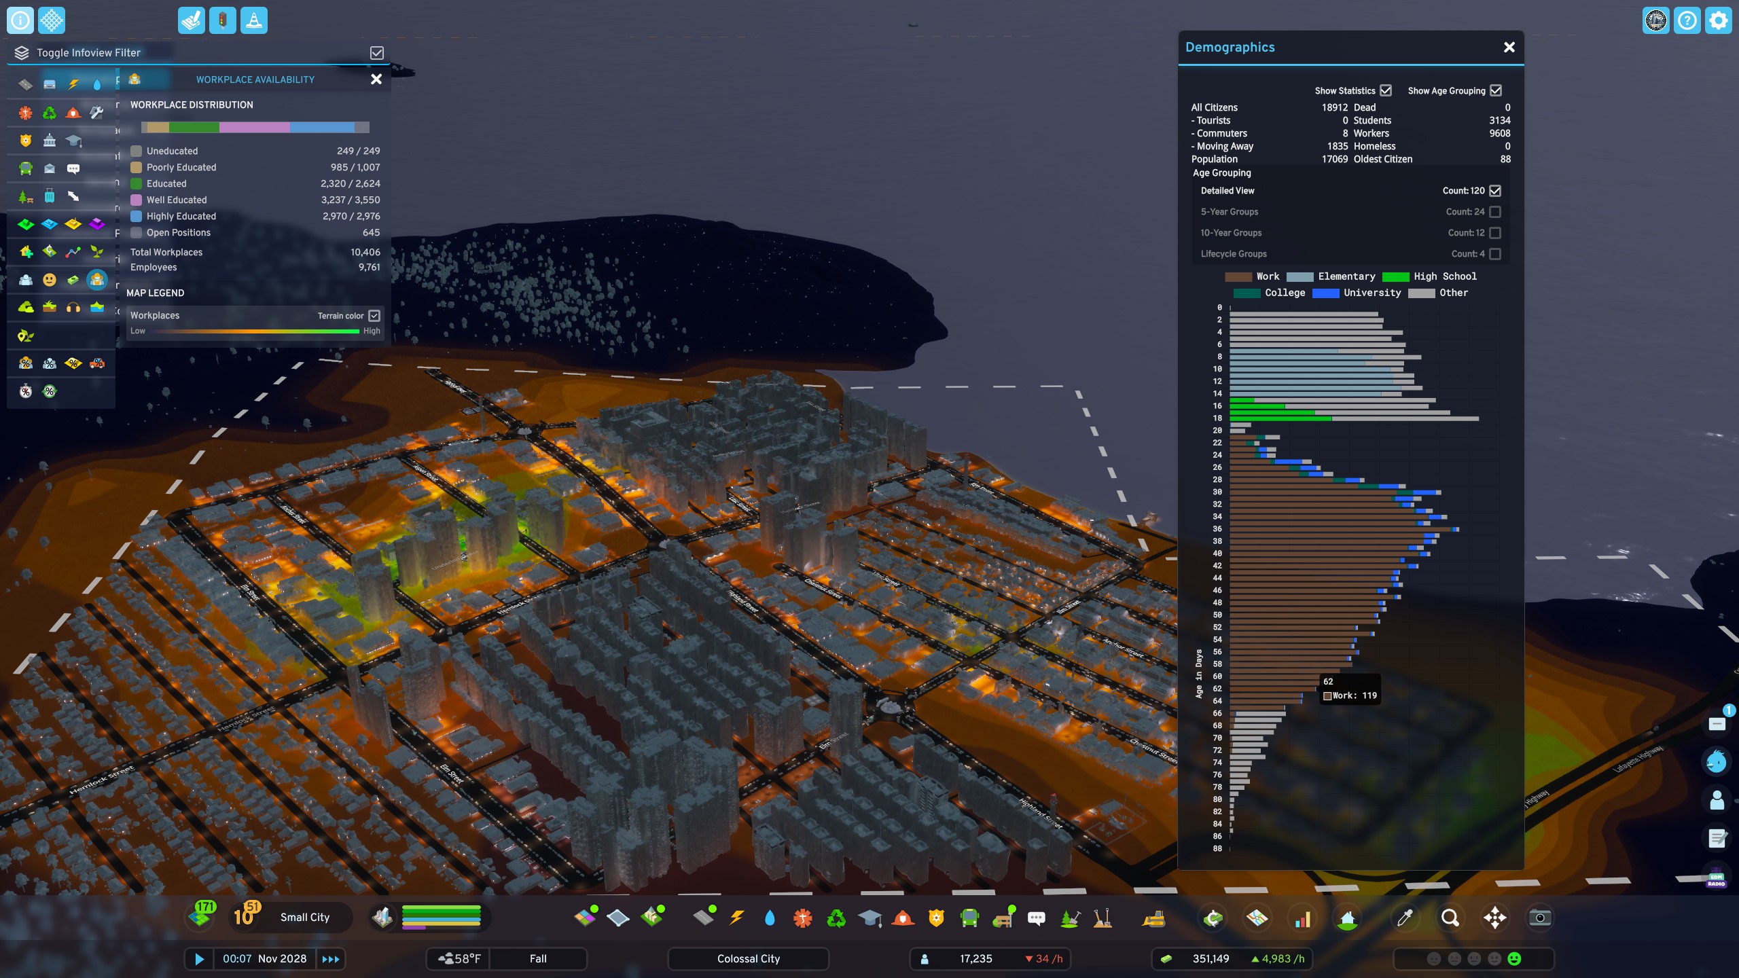Open the radio icon on right edge
This screenshot has height=978, width=1739.
1717,877
